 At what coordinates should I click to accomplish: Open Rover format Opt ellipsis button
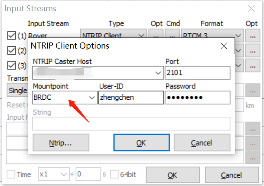pos(253,36)
